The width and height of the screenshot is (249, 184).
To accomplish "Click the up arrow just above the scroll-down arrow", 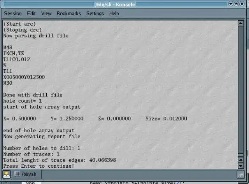I will [241, 160].
